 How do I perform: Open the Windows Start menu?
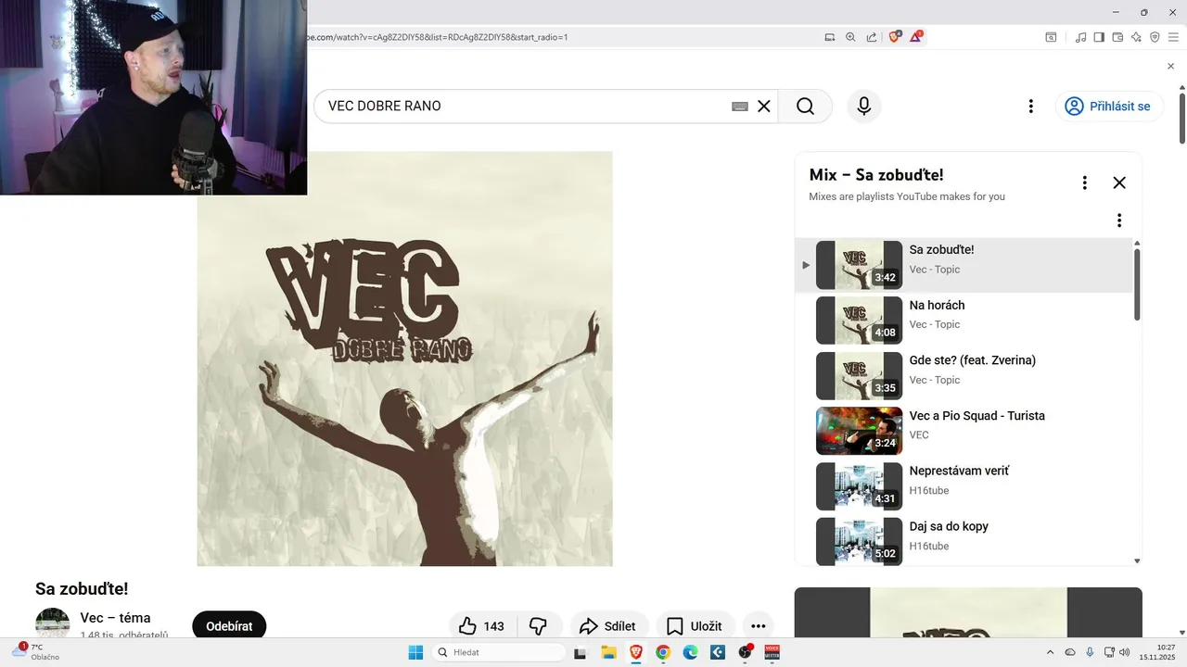click(x=415, y=652)
